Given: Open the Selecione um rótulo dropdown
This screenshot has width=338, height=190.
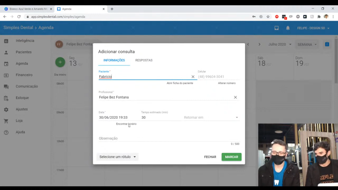Looking at the screenshot, I should point(118,157).
